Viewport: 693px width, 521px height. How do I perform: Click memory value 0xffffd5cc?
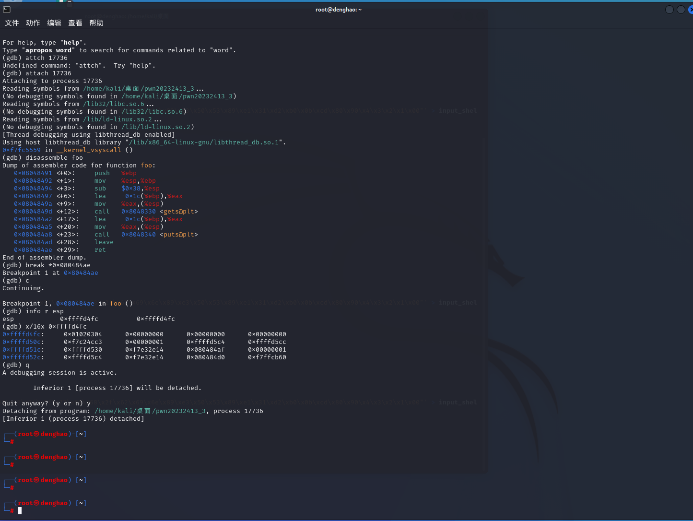point(267,342)
